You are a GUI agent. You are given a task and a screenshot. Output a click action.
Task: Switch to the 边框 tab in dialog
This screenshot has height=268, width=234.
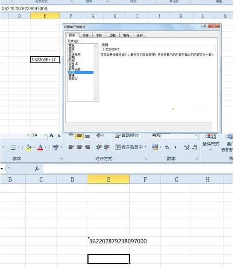[112, 35]
